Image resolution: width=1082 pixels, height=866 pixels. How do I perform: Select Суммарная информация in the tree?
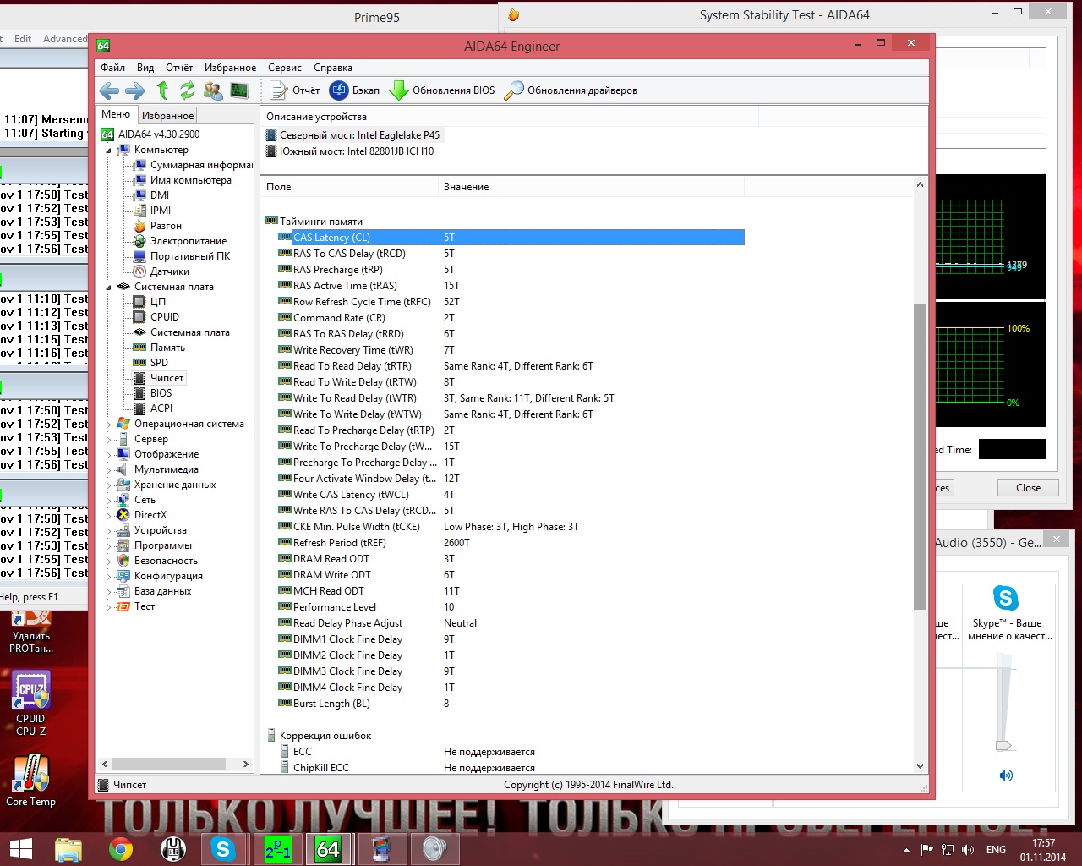click(201, 165)
